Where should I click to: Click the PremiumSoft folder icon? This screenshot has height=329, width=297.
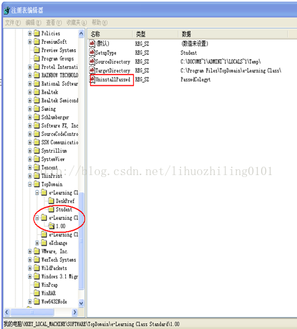[37, 42]
